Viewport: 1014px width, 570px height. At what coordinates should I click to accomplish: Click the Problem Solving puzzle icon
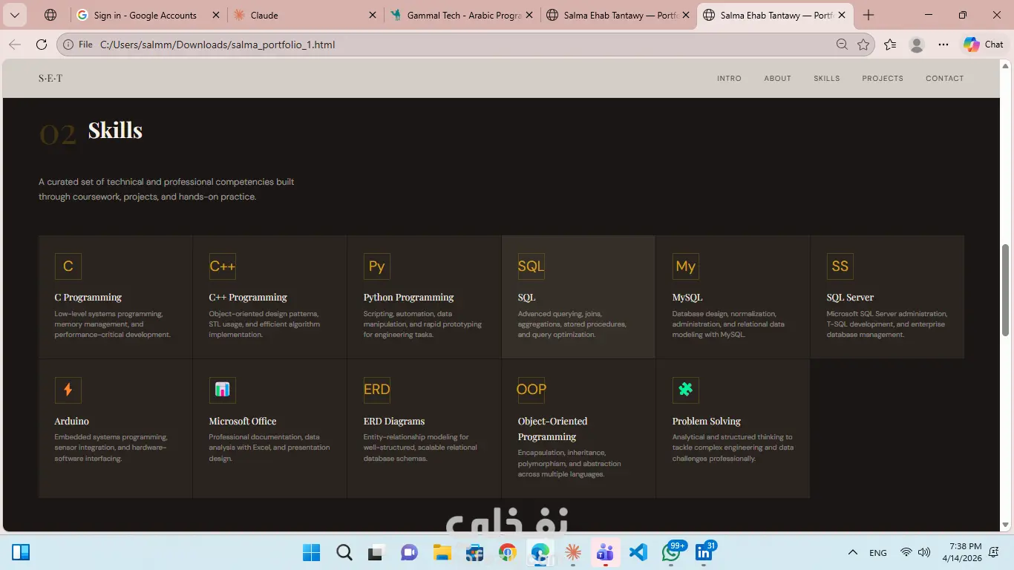pos(686,390)
